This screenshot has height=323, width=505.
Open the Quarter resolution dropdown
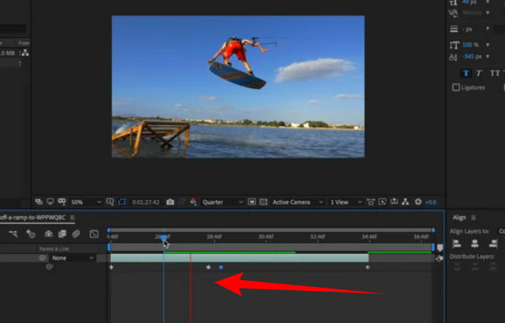[x=222, y=202]
